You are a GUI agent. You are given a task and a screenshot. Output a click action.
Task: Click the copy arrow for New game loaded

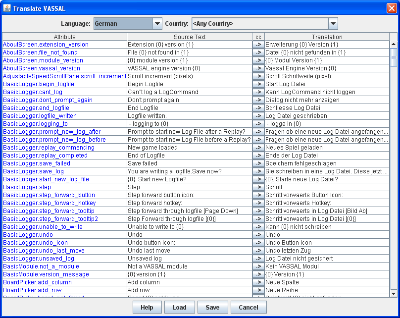pyautogui.click(x=258, y=148)
